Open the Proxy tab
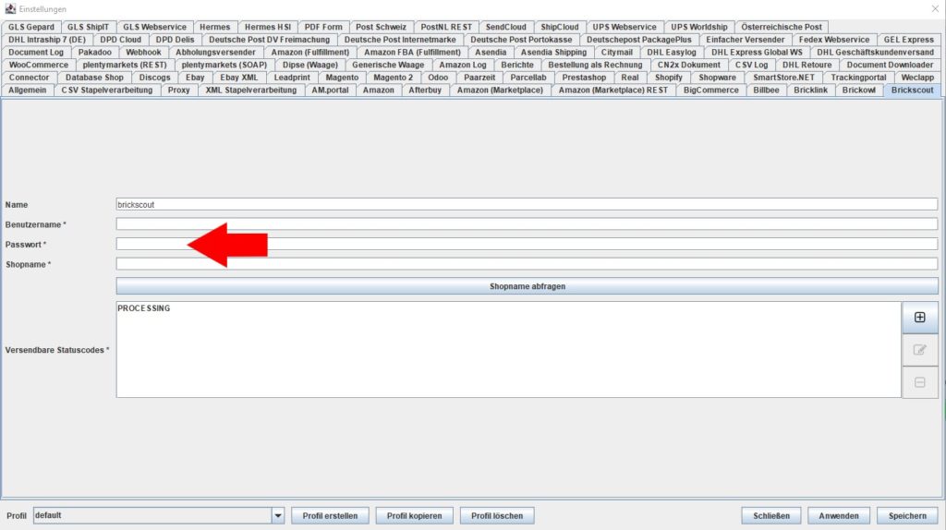The height and width of the screenshot is (530, 946). [x=178, y=90]
